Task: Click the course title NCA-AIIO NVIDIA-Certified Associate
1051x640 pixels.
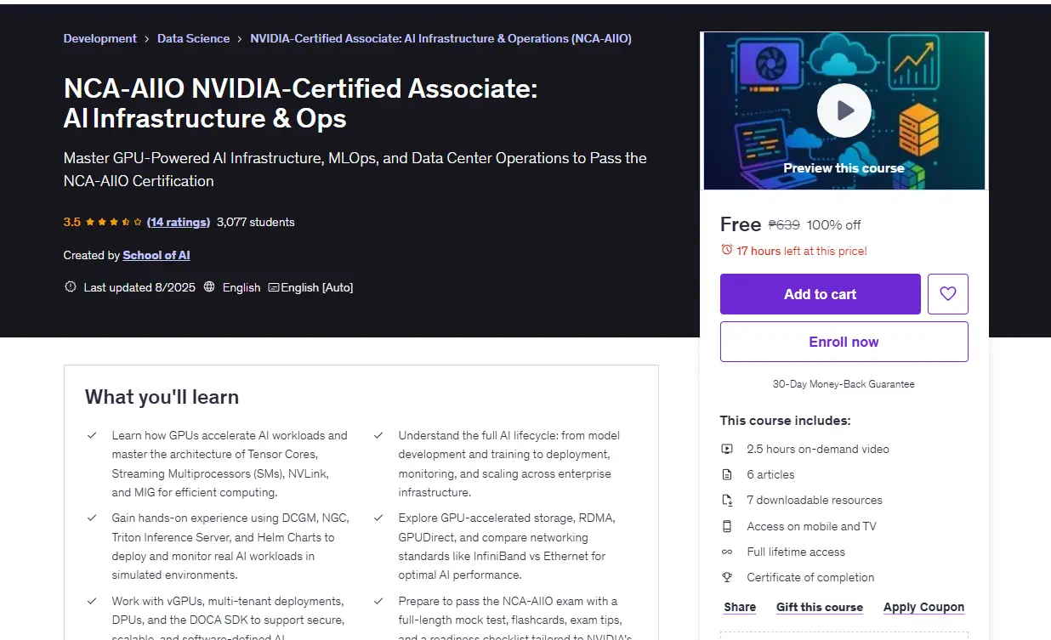Action: coord(300,103)
